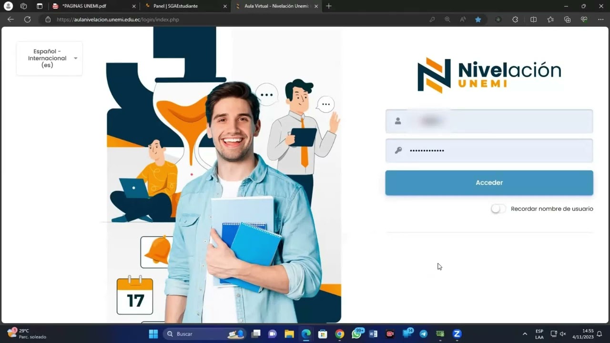Screen dimensions: 610x343
Task: Open the Extensions puzzle icon
Action: 515,20
